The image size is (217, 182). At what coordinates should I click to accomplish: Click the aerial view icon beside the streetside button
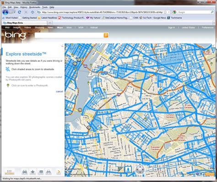coord(121,170)
